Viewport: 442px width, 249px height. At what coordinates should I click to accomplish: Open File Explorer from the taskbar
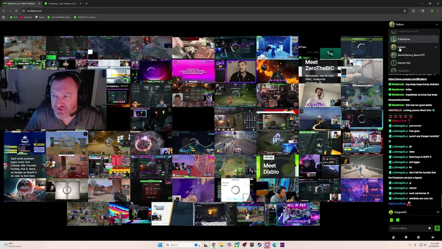221,245
